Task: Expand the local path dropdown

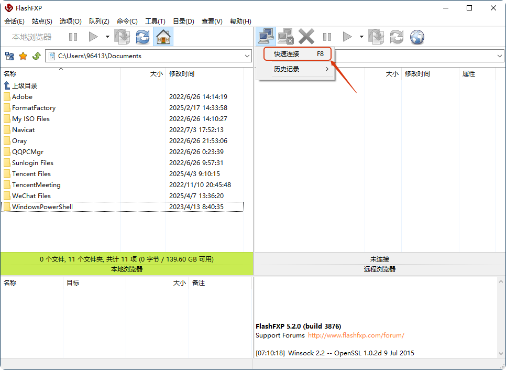Action: pos(247,56)
